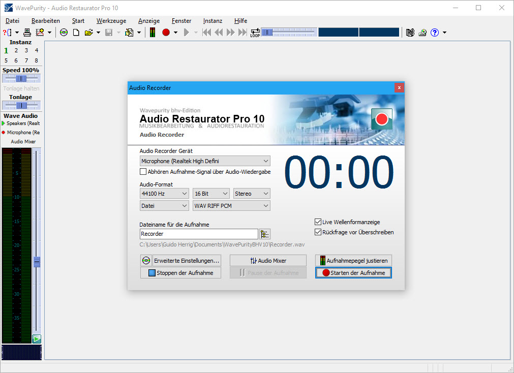Click the large red record logo in banner
The width and height of the screenshot is (514, 373).
[x=382, y=119]
